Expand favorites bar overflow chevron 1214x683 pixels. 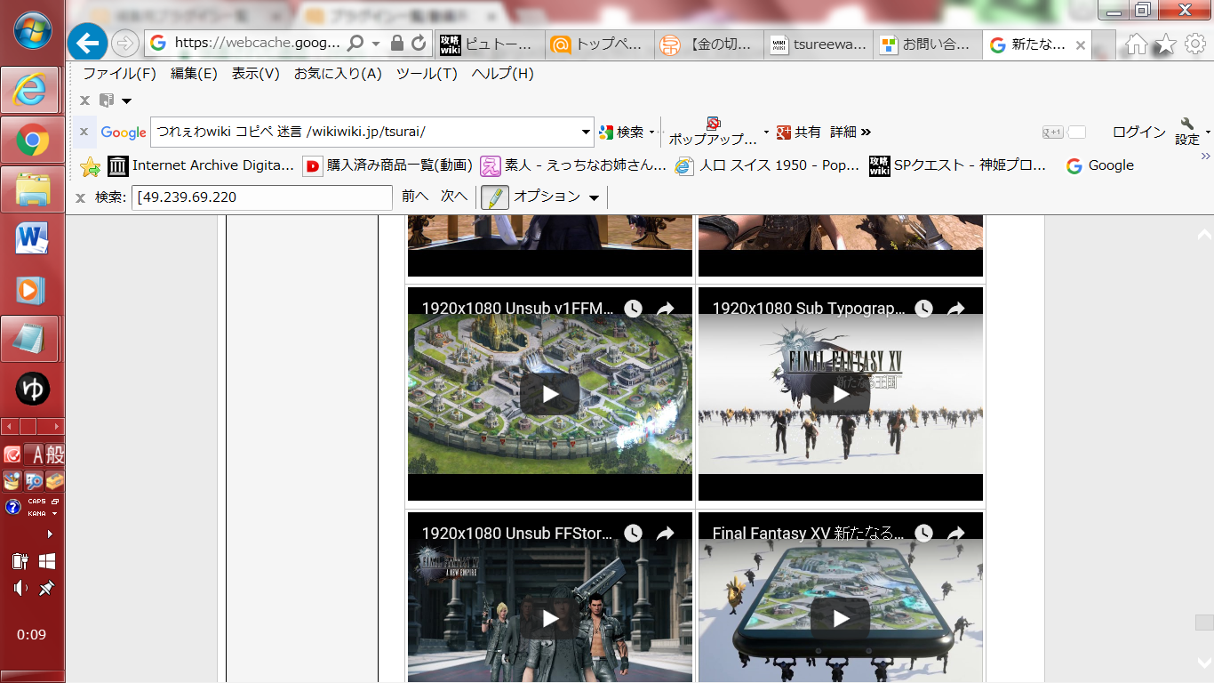(x=1206, y=157)
